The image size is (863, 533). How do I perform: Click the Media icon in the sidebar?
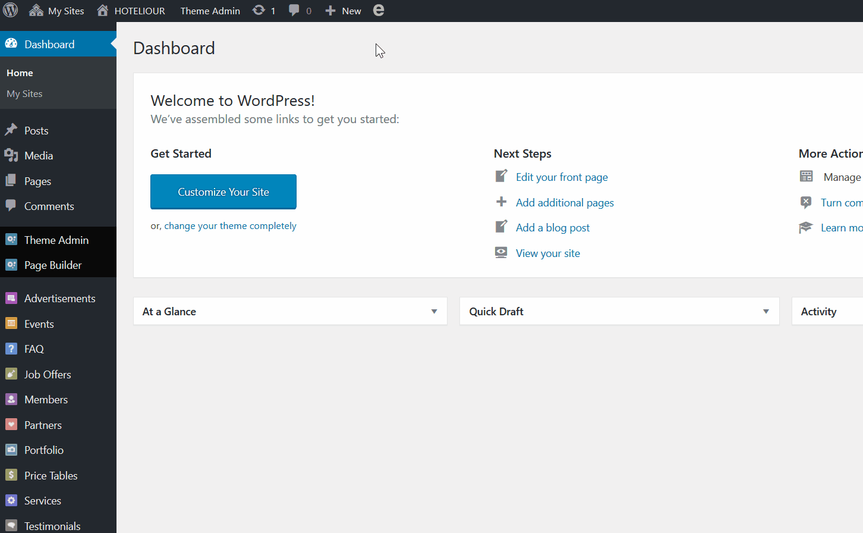[11, 156]
